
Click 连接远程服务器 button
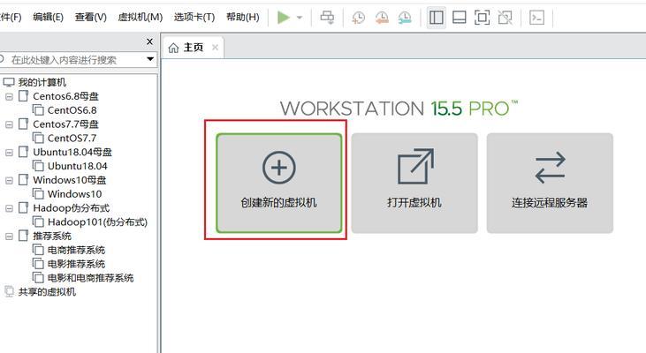pos(550,183)
